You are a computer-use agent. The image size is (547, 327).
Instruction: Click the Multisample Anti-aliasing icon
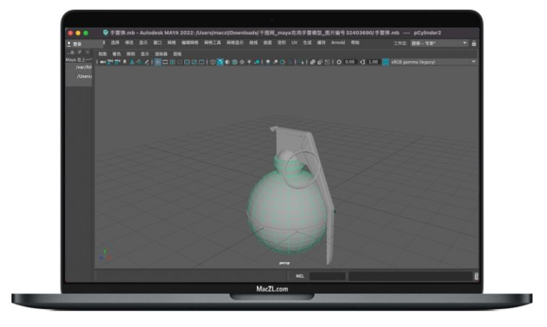click(x=283, y=62)
